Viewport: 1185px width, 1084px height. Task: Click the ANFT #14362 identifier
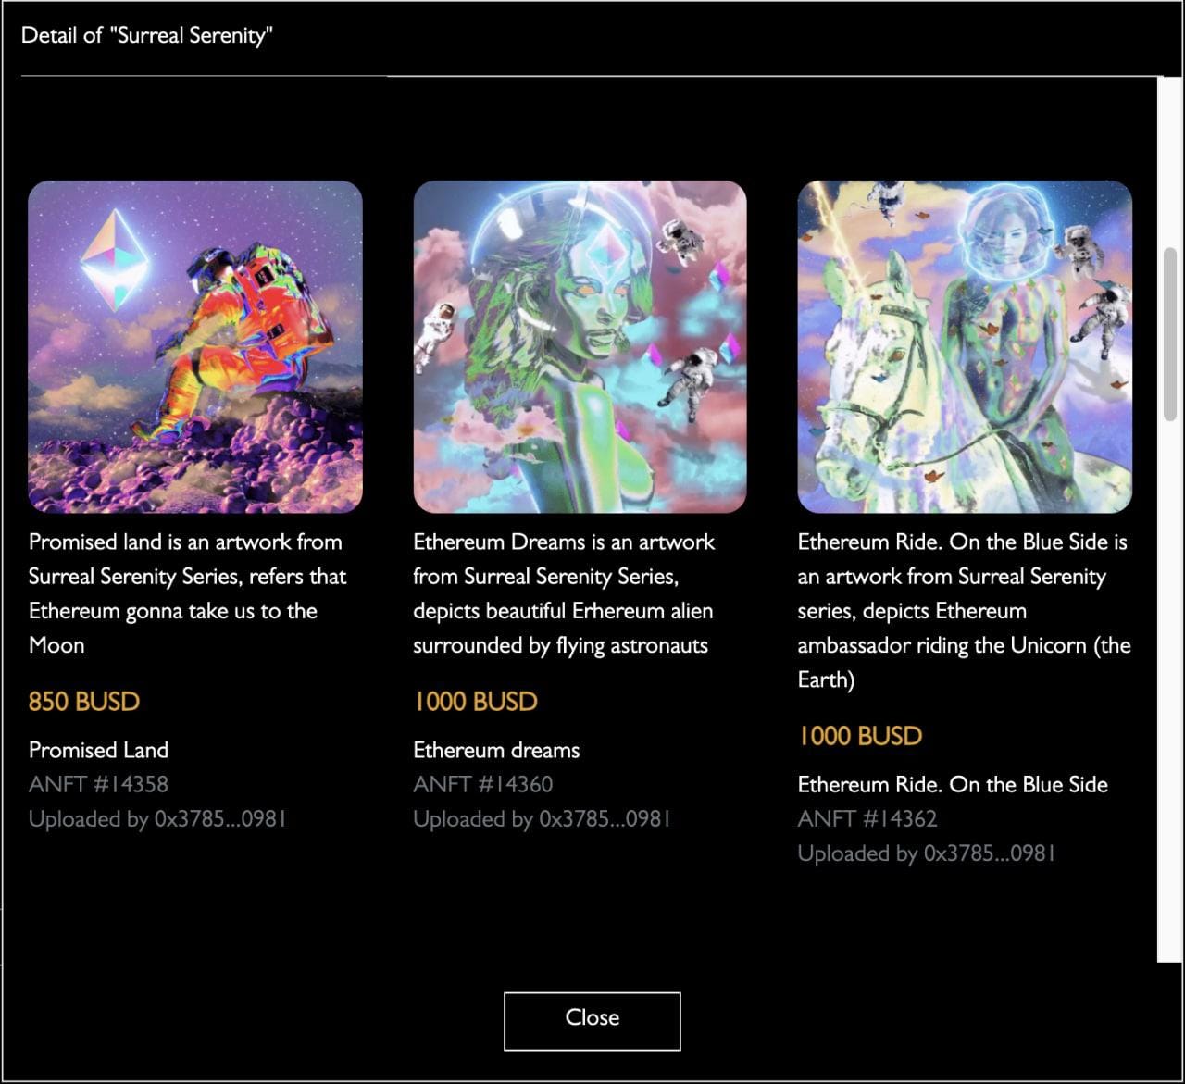[x=867, y=818]
